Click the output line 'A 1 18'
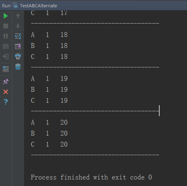Viewport: 187px width, 186px height. pyautogui.click(x=49, y=35)
